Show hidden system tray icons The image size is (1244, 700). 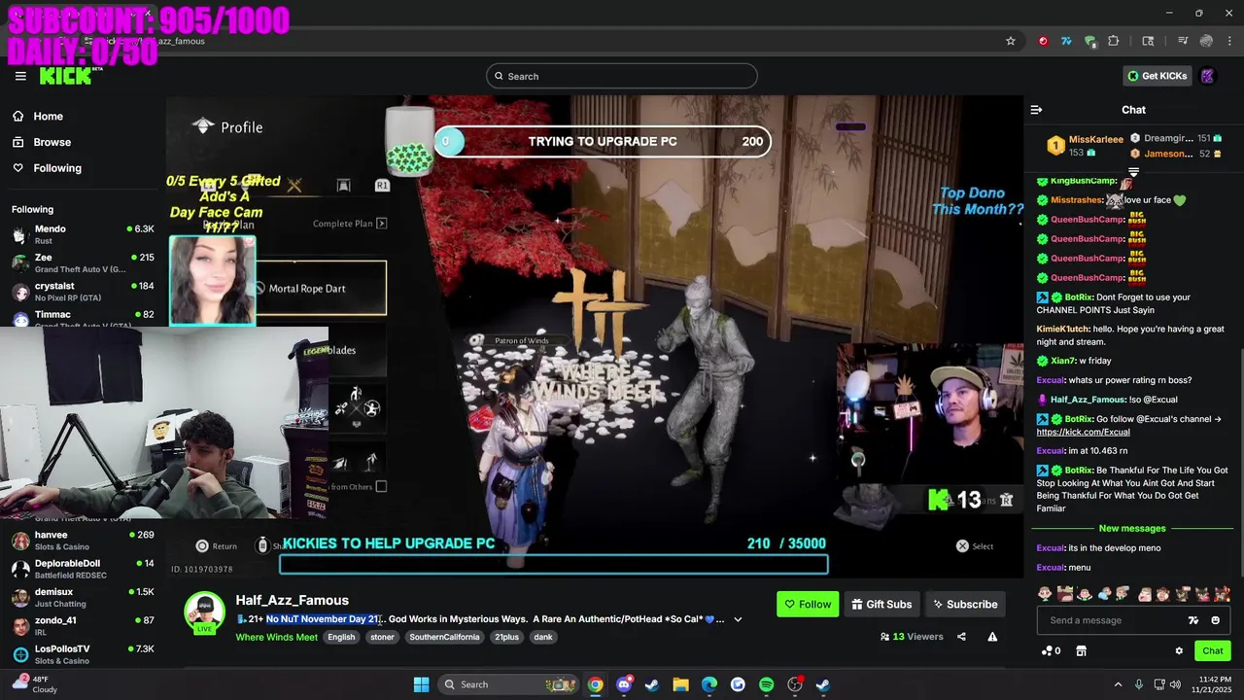coord(1118,684)
